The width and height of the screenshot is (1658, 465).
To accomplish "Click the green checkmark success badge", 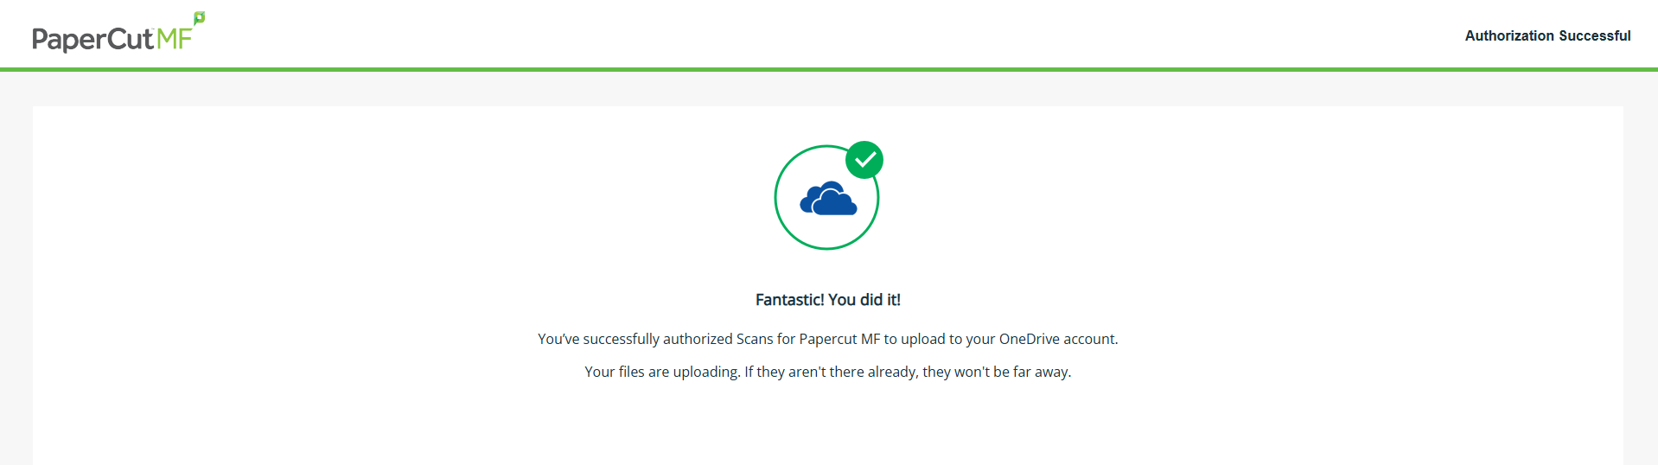I will tap(864, 160).
